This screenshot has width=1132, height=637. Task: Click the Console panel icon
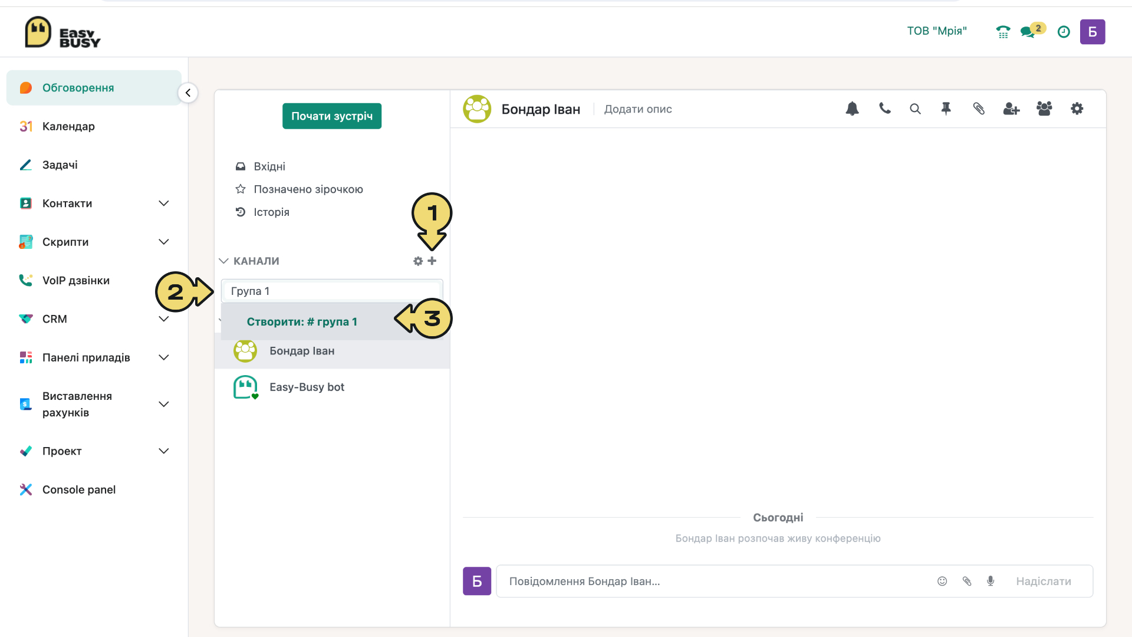pyautogui.click(x=26, y=490)
